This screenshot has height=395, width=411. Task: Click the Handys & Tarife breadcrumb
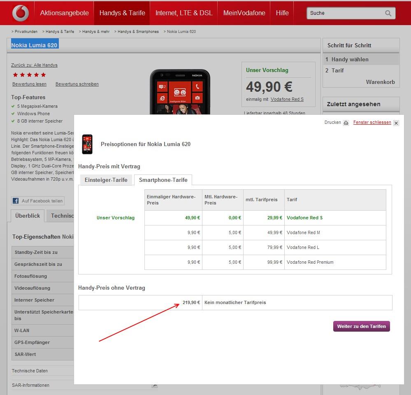click(60, 31)
